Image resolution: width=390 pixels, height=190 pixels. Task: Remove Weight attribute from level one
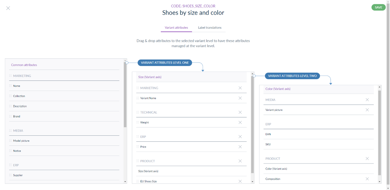(x=240, y=123)
